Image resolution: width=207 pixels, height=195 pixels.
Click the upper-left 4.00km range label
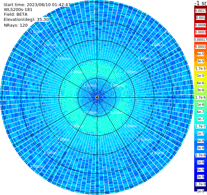(50, 45)
